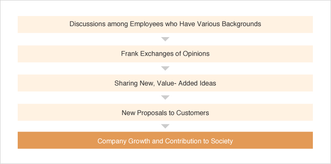Click the arrow below Sharing New Ideas box
Screen dimensions: 331x164
tap(165, 97)
